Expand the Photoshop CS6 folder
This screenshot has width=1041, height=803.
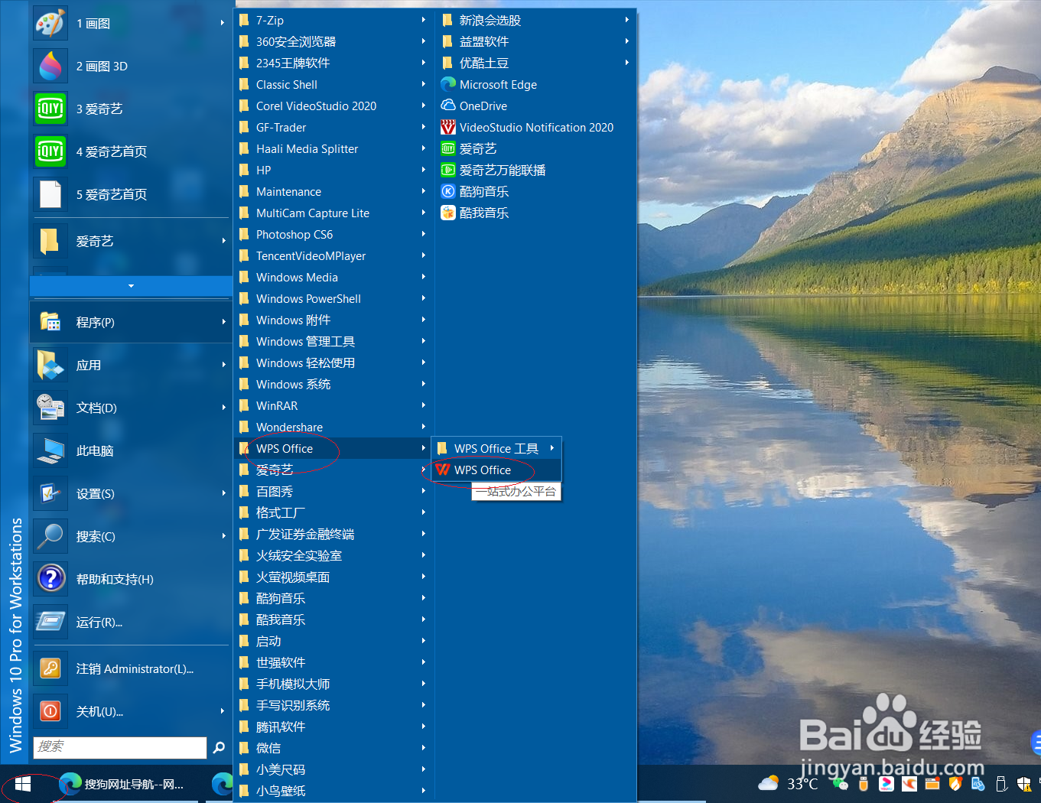[334, 234]
